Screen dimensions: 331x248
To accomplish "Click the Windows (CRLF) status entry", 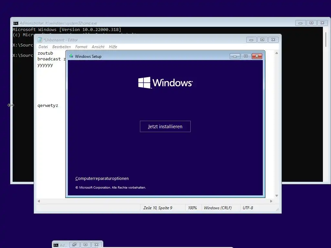I will (x=218, y=208).
